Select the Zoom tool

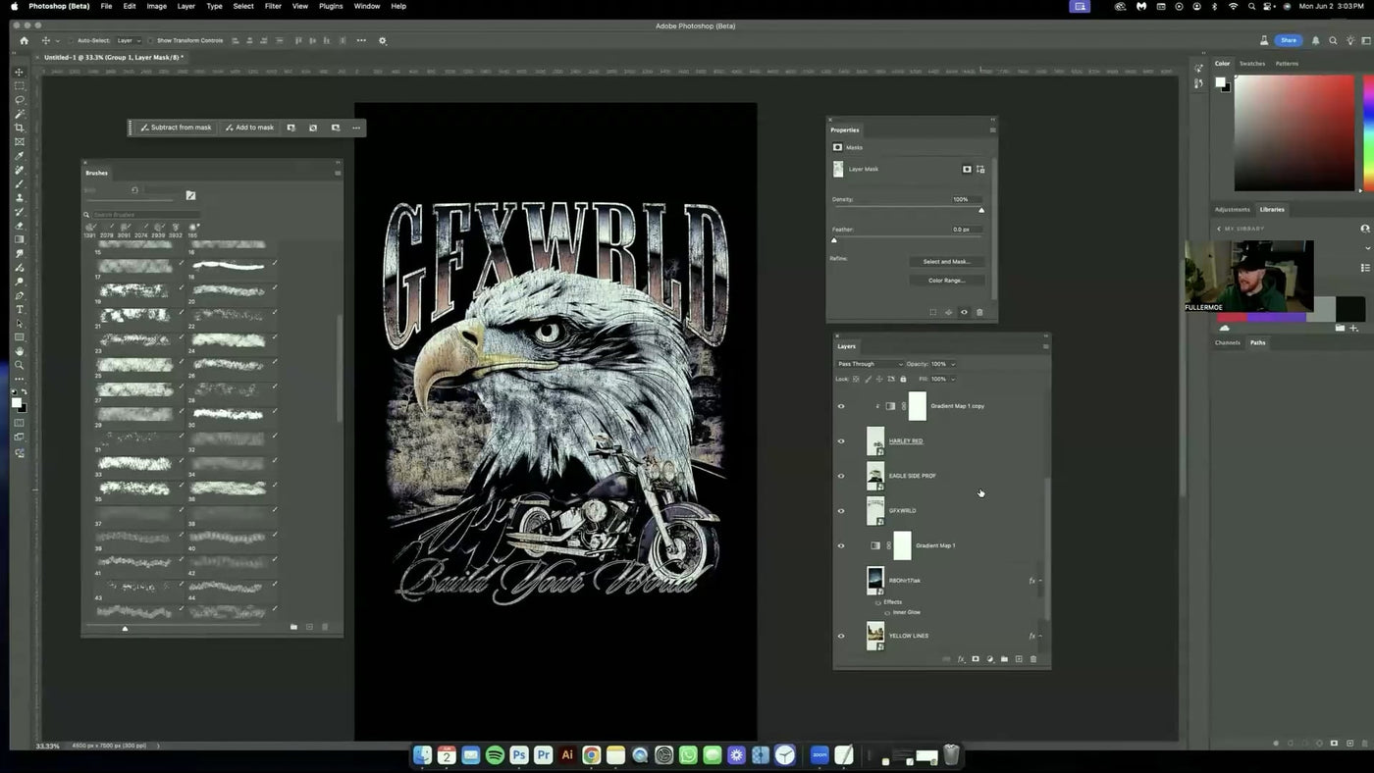coord(18,365)
